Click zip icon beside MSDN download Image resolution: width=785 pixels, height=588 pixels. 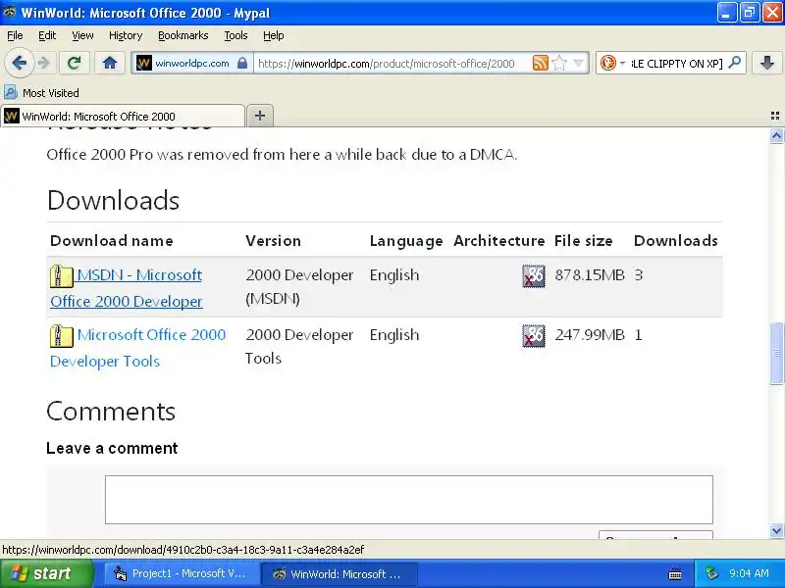click(62, 276)
